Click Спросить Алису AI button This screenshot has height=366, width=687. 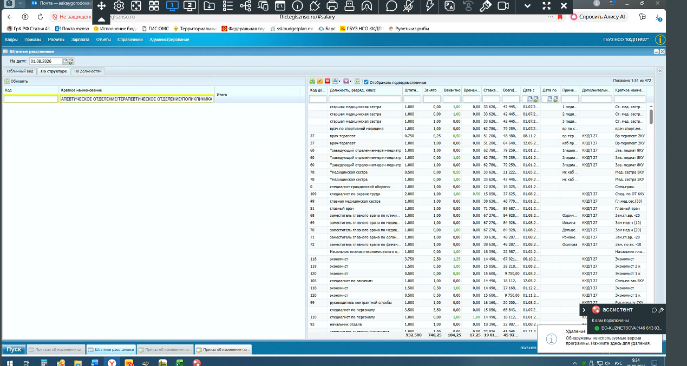click(x=598, y=17)
